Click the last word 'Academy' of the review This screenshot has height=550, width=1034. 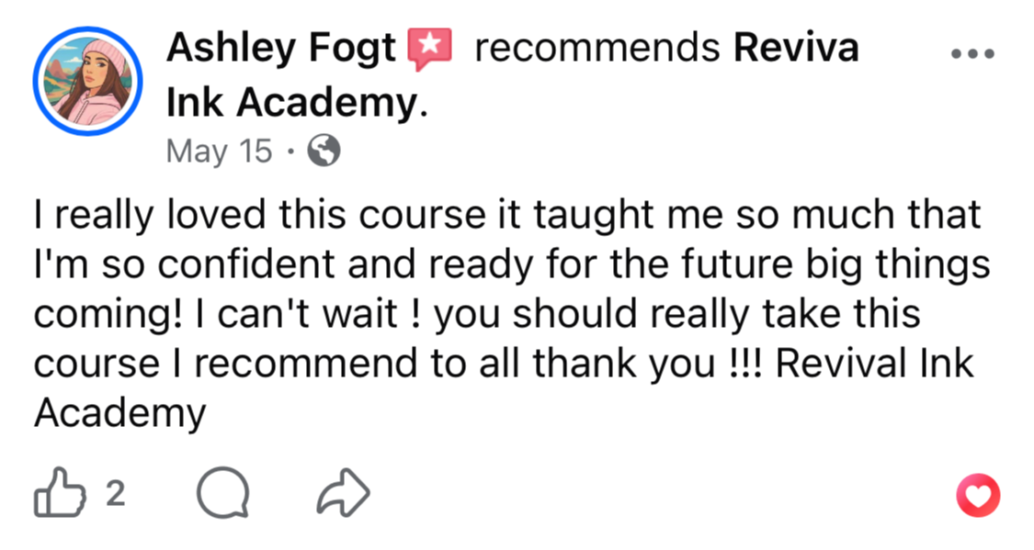[x=119, y=414]
